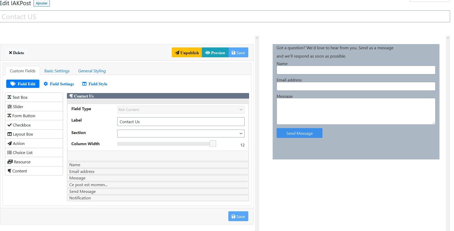Image resolution: width=454 pixels, height=231 pixels.
Task: Select the Field Edit tab
Action: tap(23, 84)
